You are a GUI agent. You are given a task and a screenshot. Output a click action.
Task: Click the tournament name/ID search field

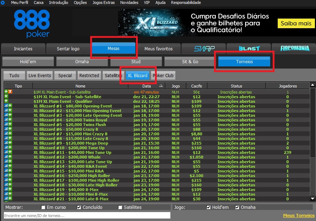coord(87,215)
